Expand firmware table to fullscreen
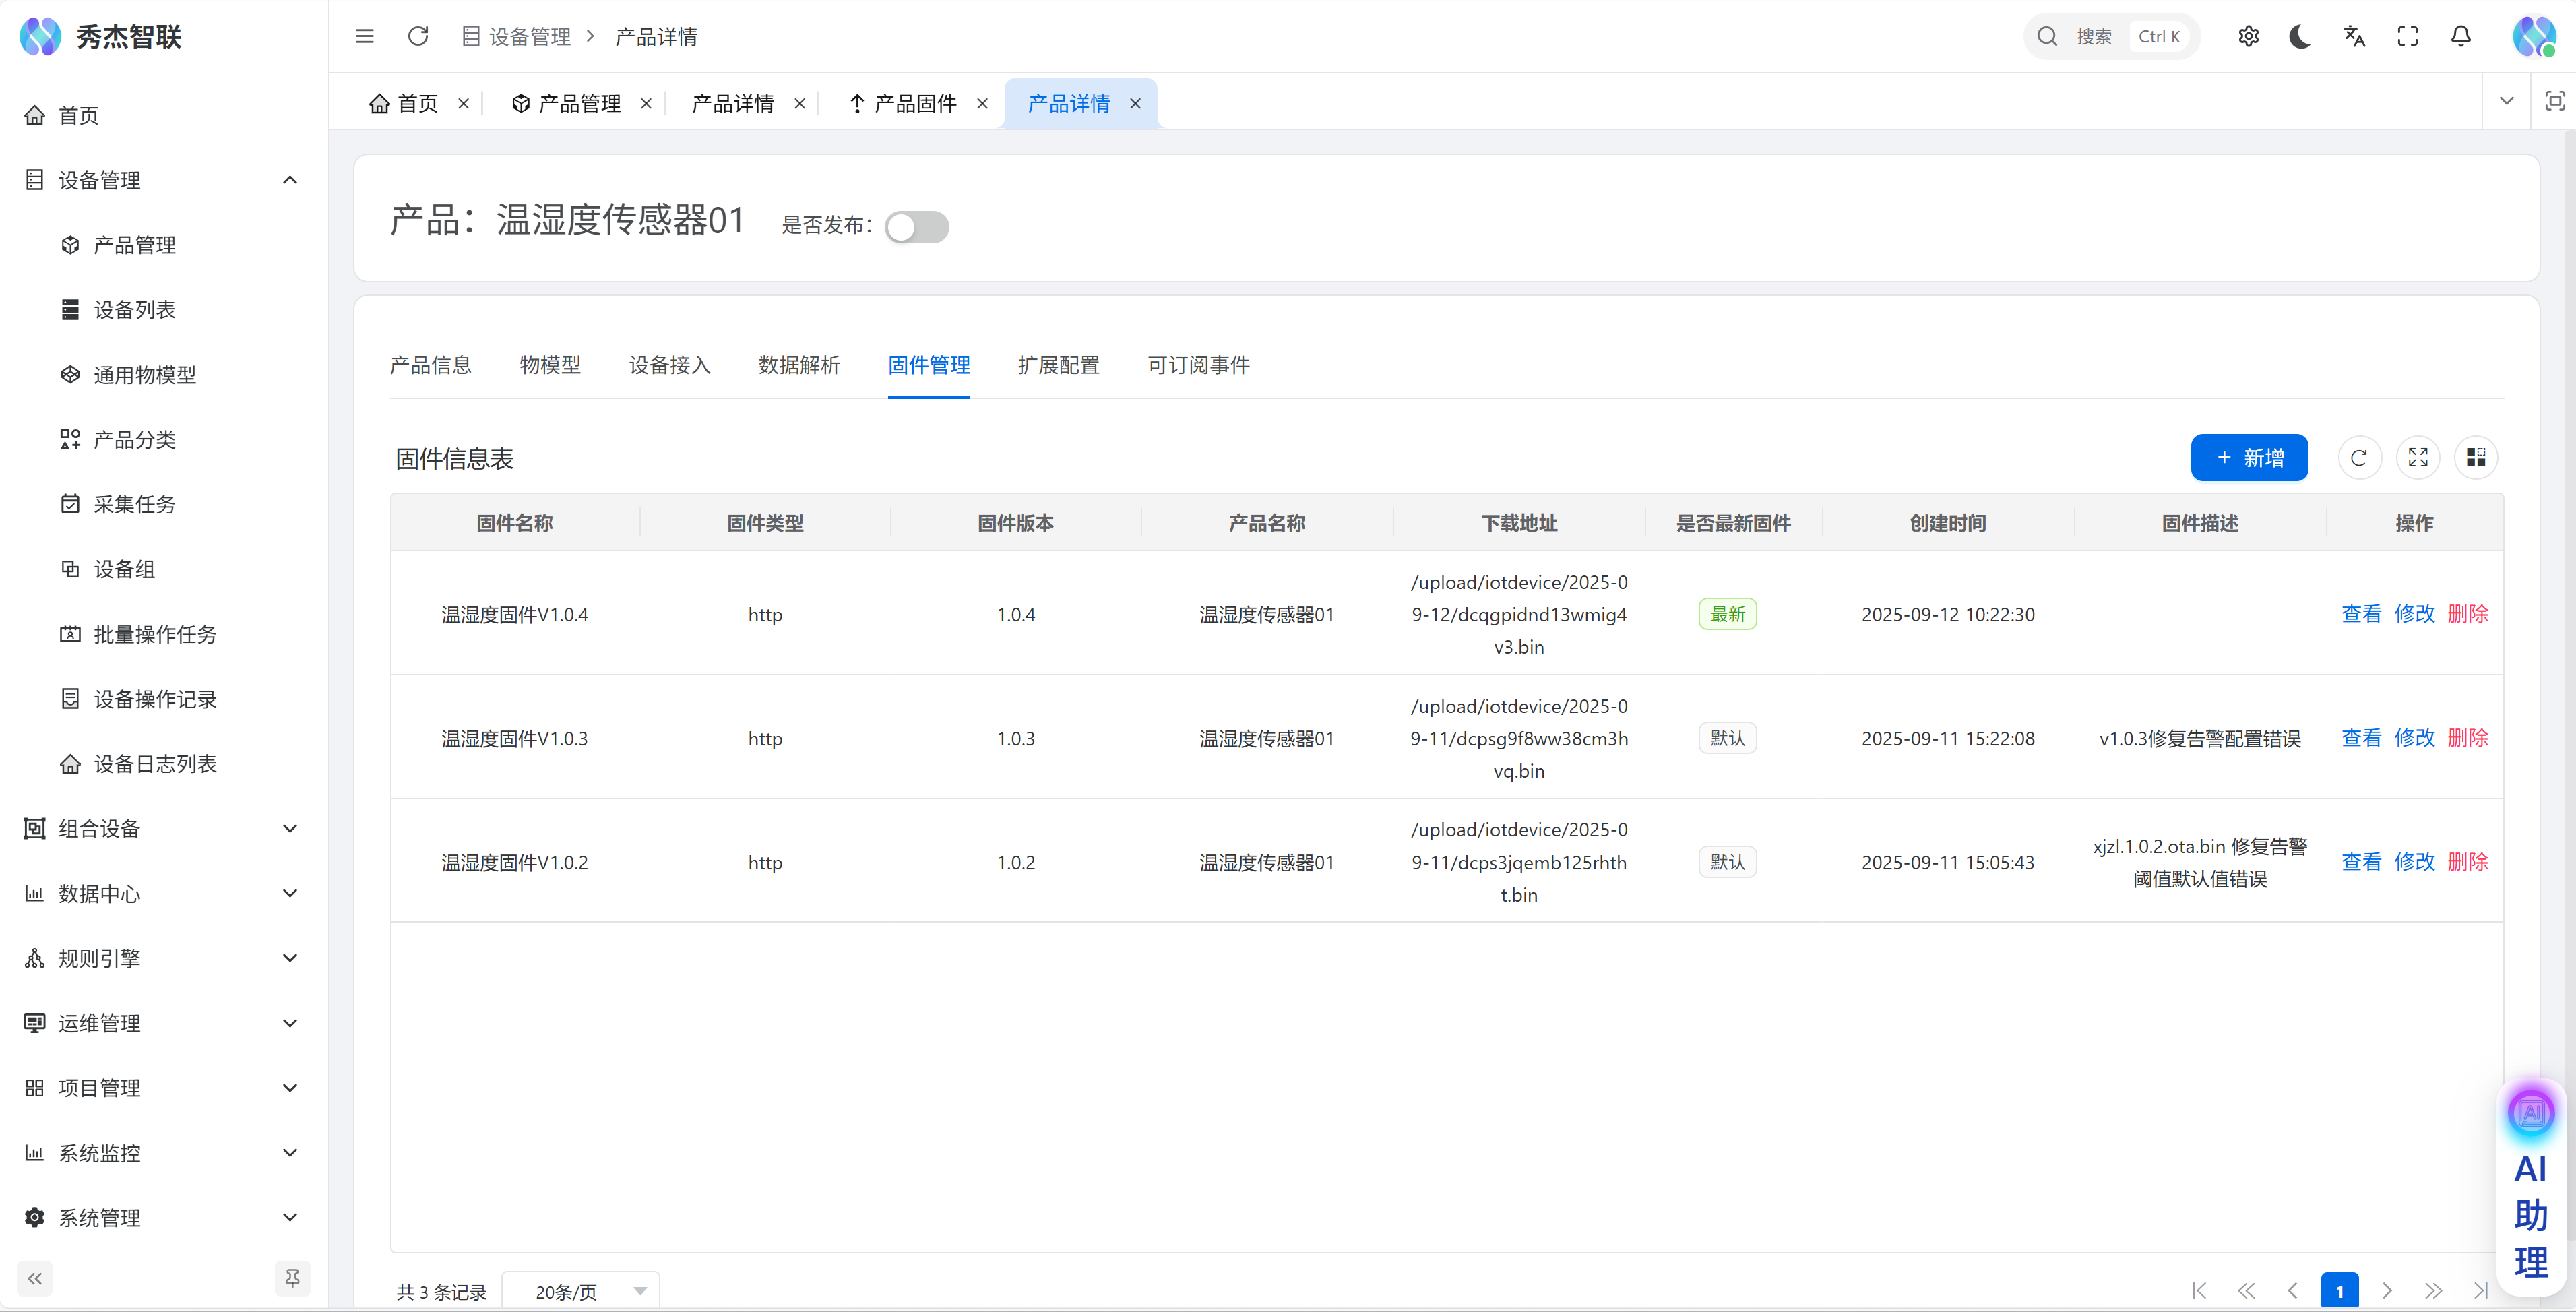This screenshot has width=2576, height=1312. [2417, 458]
